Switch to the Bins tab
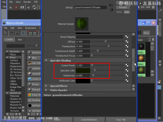Viewport: 163px width, 122px height. tap(20, 40)
